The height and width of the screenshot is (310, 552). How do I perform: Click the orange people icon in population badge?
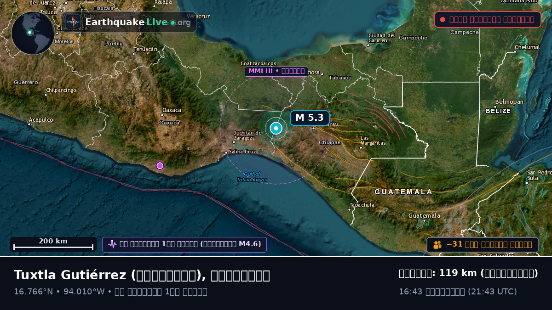437,245
